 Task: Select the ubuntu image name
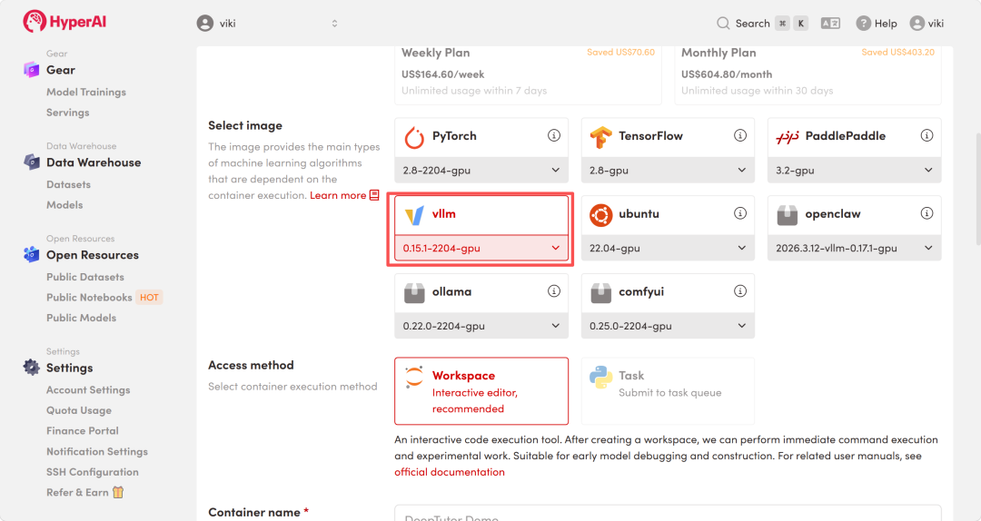pyautogui.click(x=639, y=214)
